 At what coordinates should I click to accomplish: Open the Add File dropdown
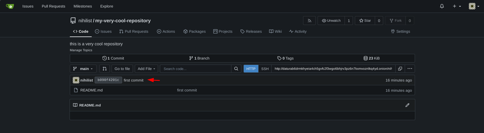pos(146,69)
